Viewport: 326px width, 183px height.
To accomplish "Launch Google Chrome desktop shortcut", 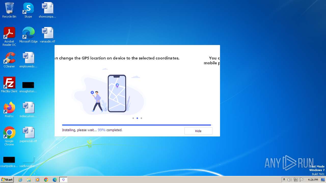I will tap(9, 136).
